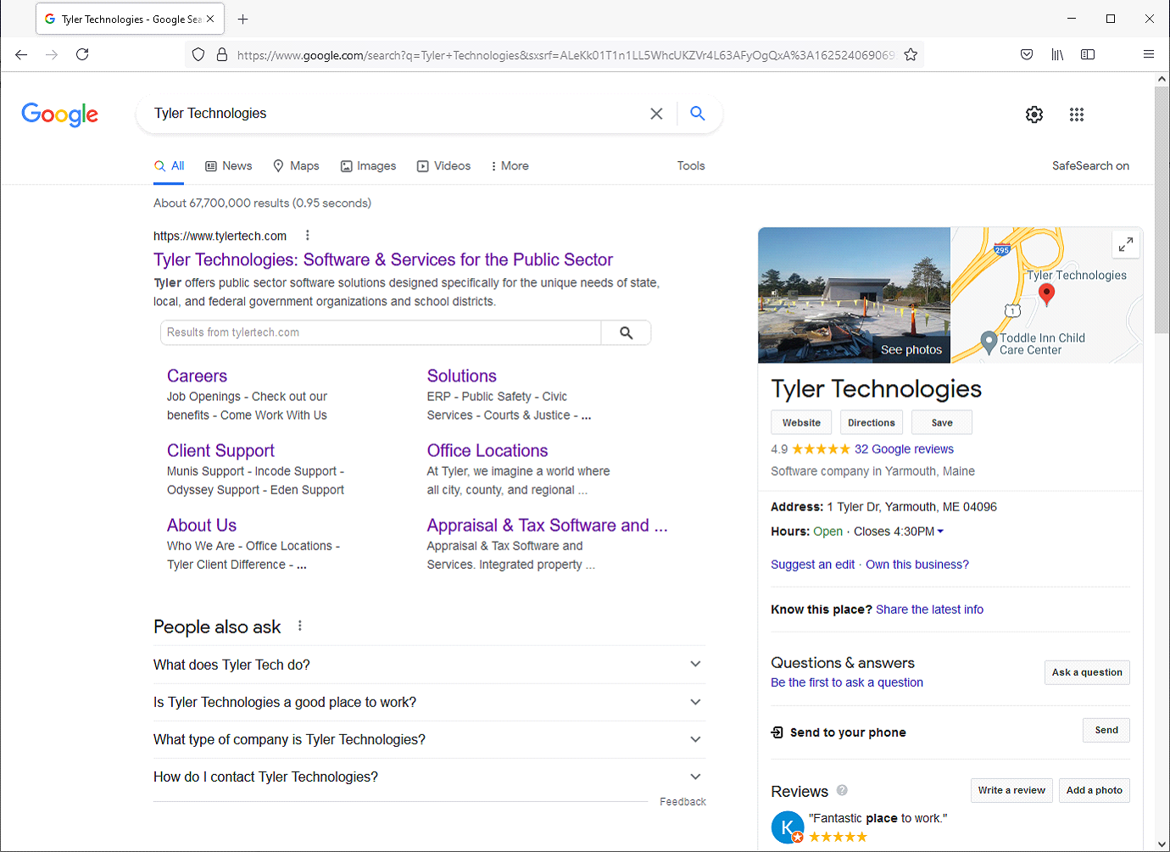
Task: Click the Reviews help question mark icon
Action: click(842, 790)
